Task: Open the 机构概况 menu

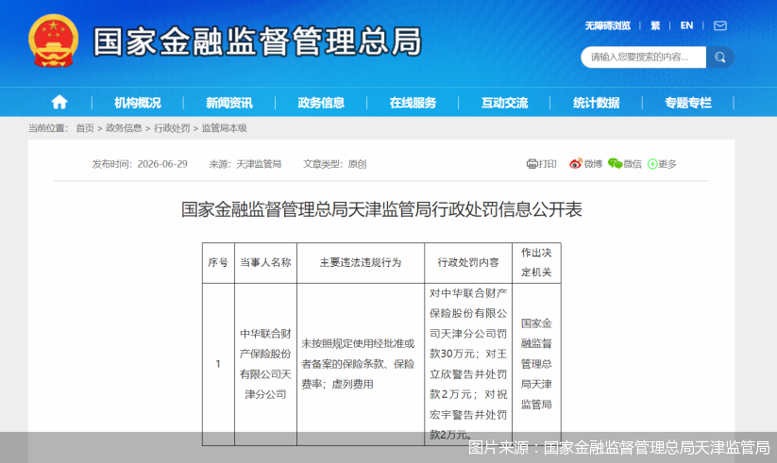Action: [x=138, y=103]
